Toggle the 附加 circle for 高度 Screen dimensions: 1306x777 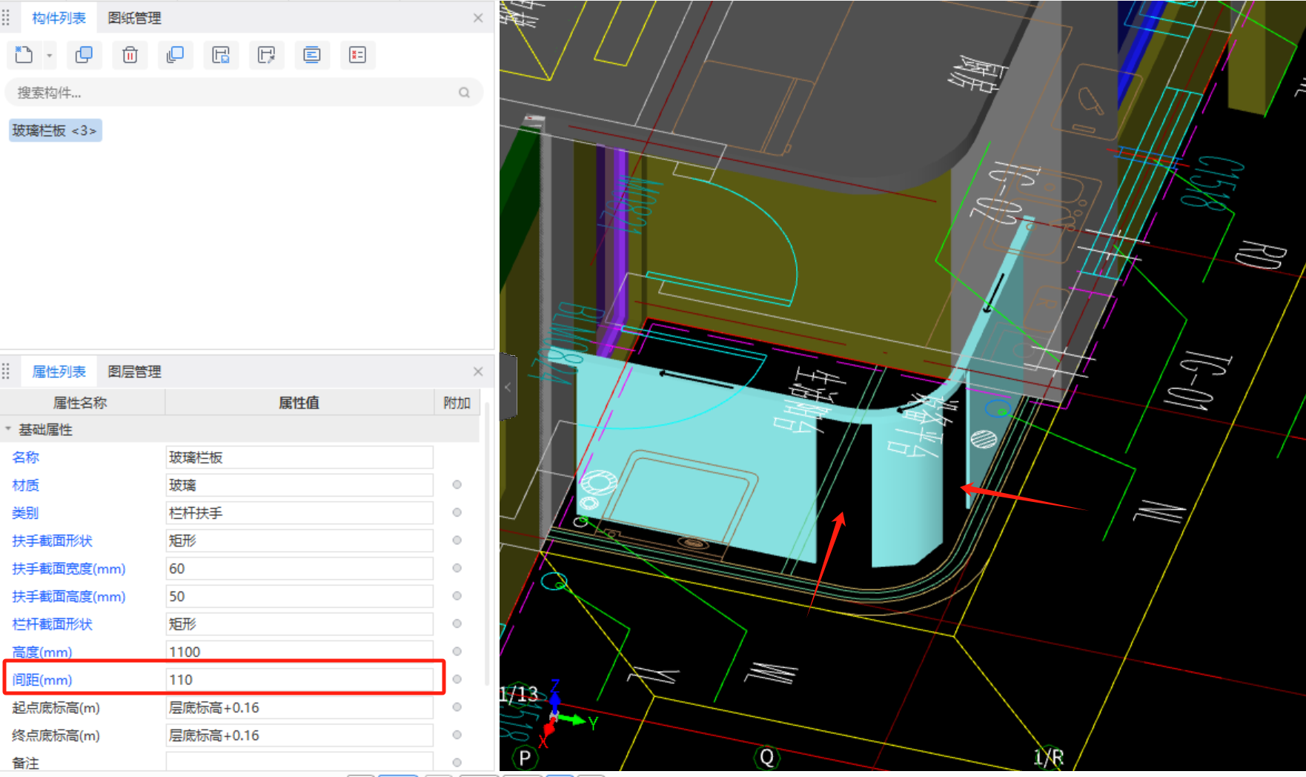[x=457, y=652]
